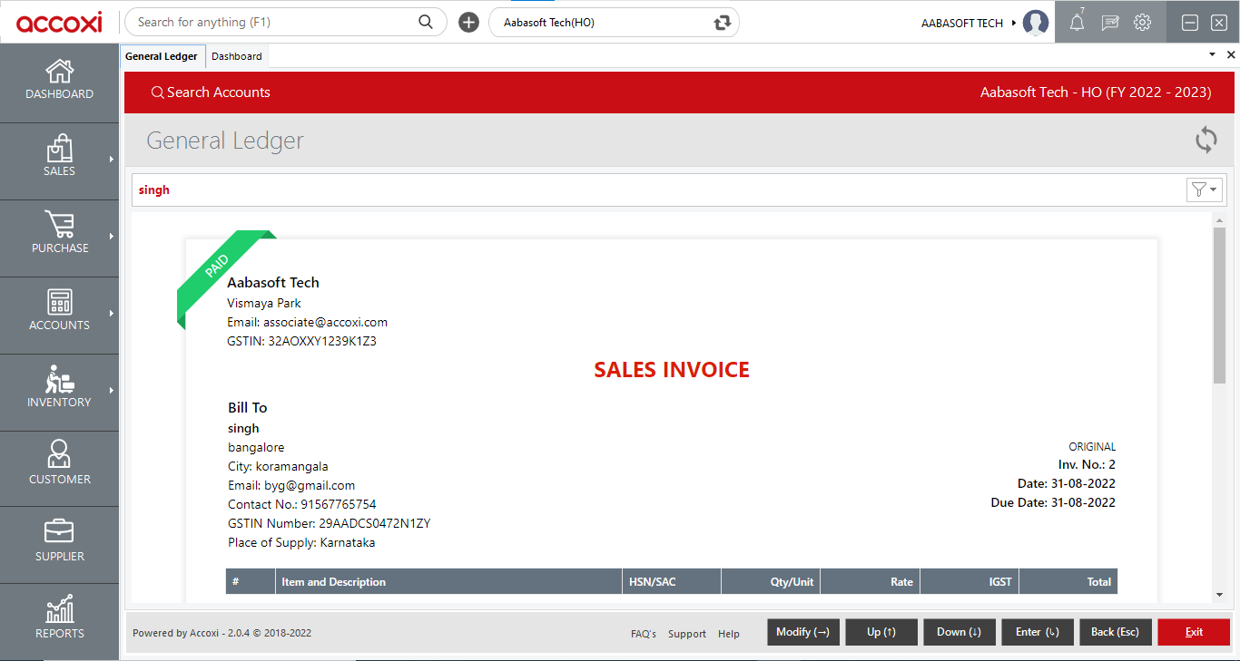
Task: Close the tab panel with X icon
Action: pos(1231,55)
